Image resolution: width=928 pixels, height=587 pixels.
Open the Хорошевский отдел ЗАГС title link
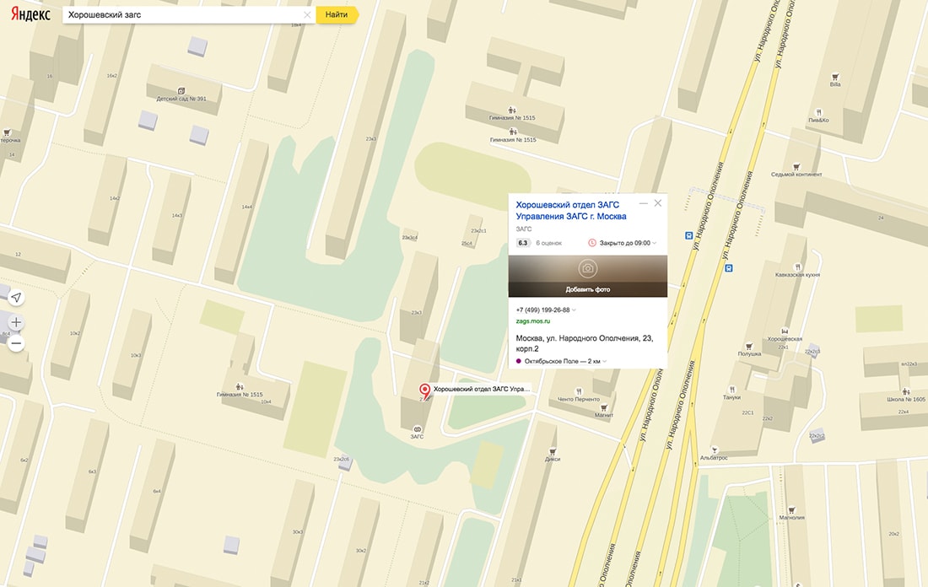(571, 211)
